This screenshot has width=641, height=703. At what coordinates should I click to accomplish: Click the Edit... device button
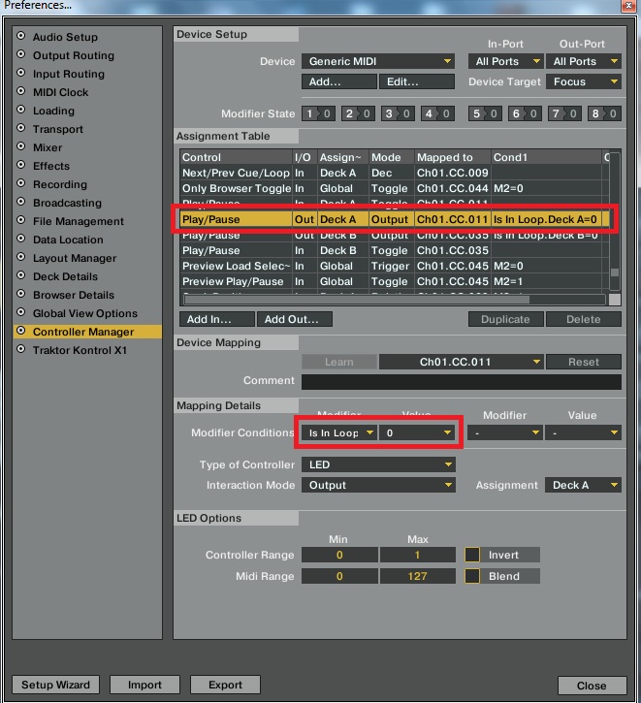416,81
